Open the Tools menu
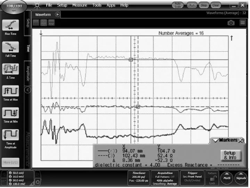This screenshot has width=250, height=188. 97,5
